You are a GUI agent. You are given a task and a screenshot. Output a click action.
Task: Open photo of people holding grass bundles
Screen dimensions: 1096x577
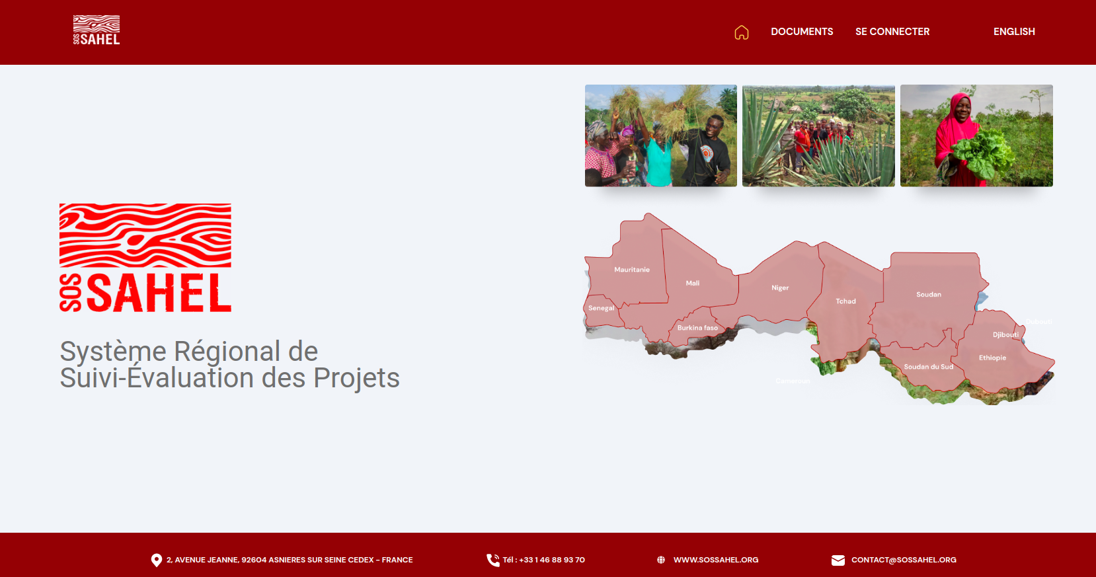coord(661,135)
